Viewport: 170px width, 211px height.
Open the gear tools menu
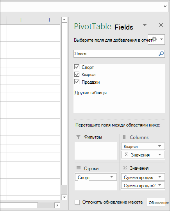[x=156, y=39]
